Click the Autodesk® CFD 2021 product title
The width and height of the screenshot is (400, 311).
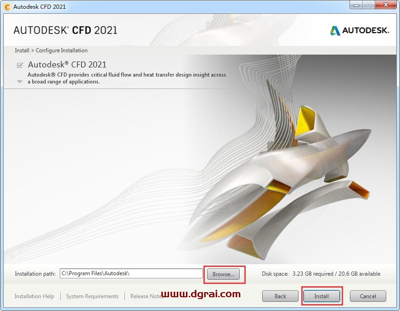pyautogui.click(x=67, y=64)
